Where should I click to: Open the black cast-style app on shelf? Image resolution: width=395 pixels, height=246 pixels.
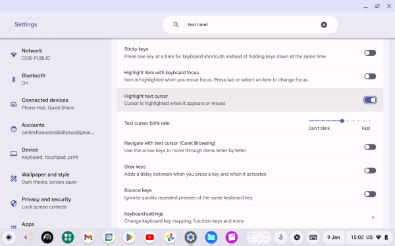47,237
